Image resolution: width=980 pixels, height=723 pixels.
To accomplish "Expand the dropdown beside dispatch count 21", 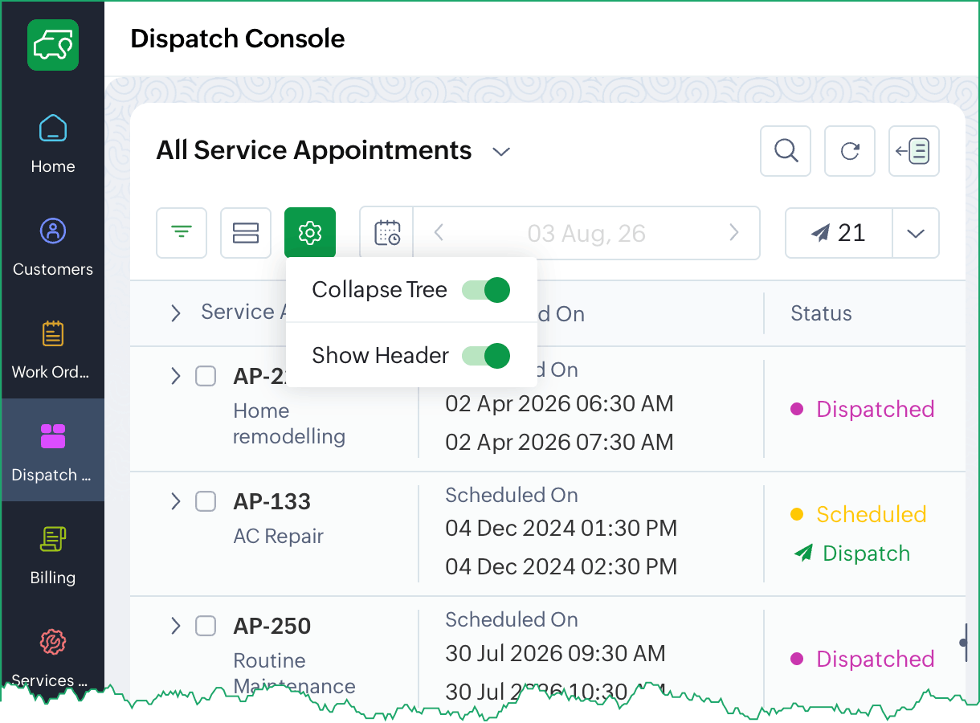I will point(916,233).
